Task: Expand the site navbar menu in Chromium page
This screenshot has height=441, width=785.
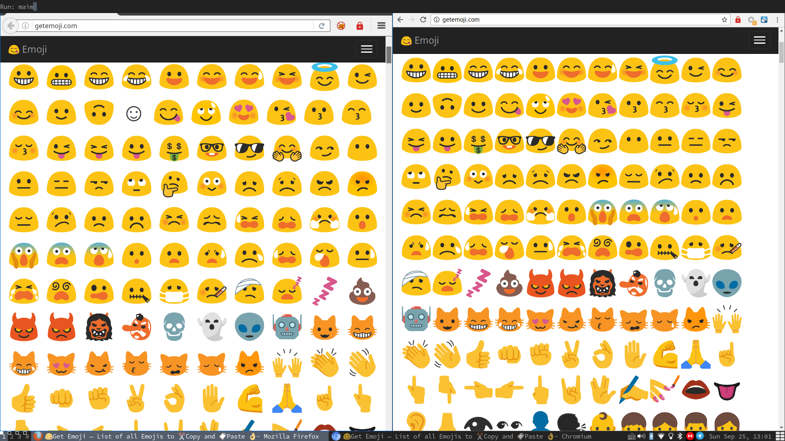Action: pyautogui.click(x=759, y=40)
